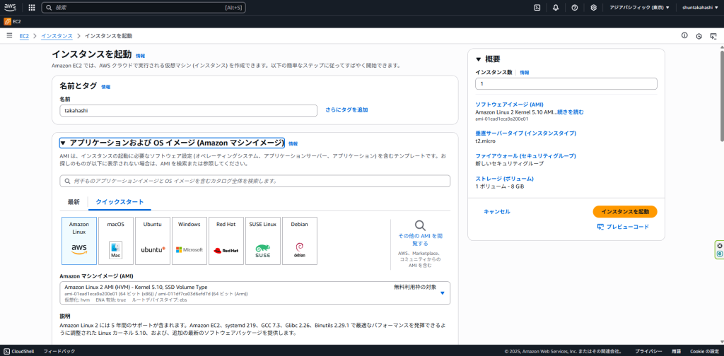
Task: Click the EC2 breadcrumb link
Action: click(x=24, y=36)
